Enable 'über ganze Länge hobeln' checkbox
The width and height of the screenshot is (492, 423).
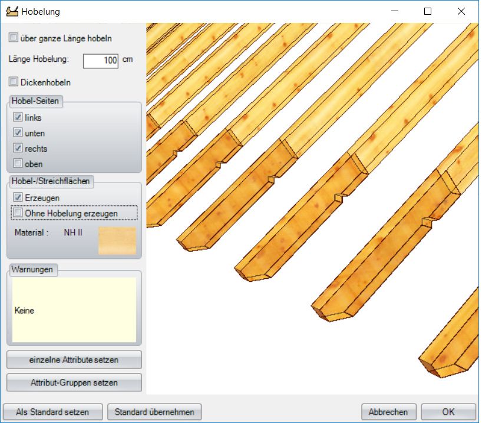click(14, 38)
